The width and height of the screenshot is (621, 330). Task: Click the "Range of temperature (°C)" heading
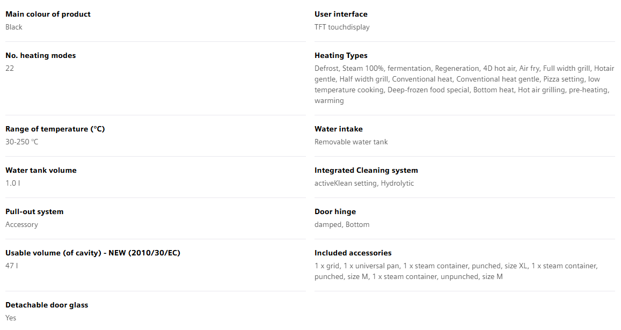point(55,129)
